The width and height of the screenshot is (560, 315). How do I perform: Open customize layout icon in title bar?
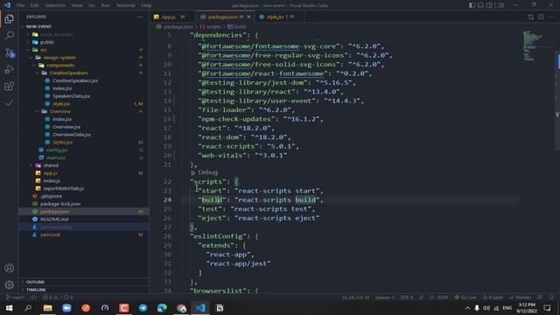click(501, 5)
